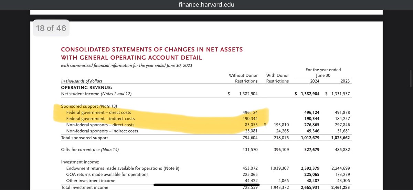
Task: Select the 2,392,379 endowment returns 2024 value
Action: coord(310,168)
